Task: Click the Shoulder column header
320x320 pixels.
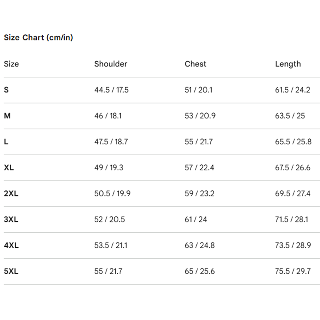Action: point(111,64)
